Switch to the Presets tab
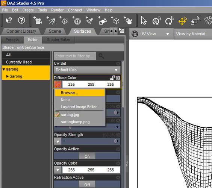212x188 pixels. 12,39
